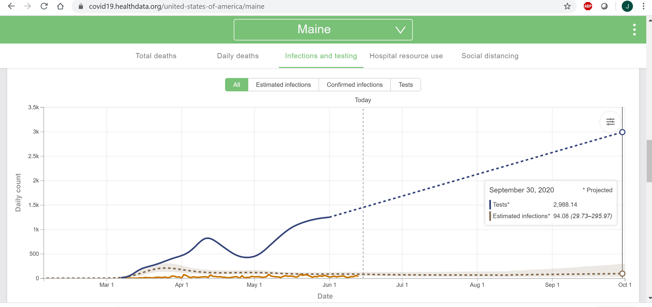Screen dimensions: 652x307
Task: Go to browser home page
Action: point(60,6)
